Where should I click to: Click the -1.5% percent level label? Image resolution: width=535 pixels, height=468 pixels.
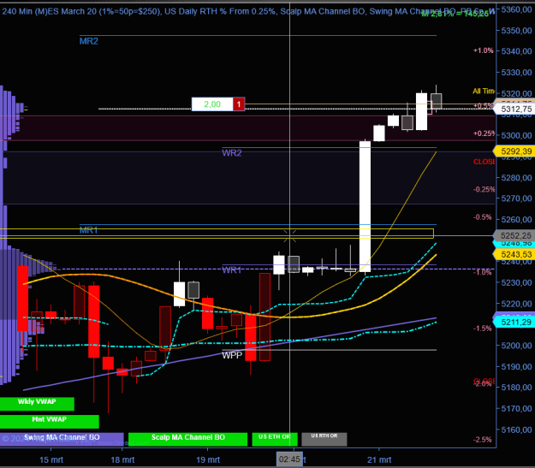coord(483,329)
